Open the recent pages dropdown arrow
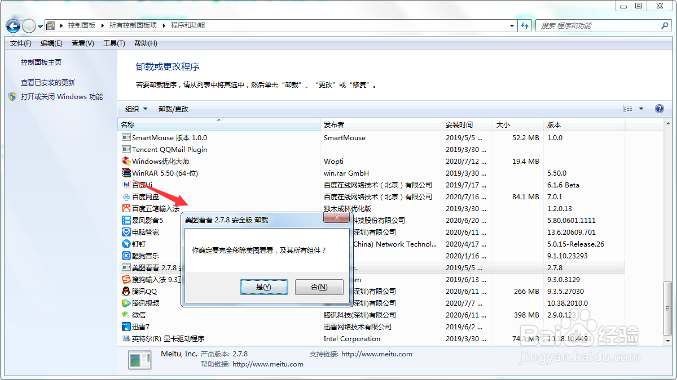Viewport: 677px width, 380px height. pos(41,26)
